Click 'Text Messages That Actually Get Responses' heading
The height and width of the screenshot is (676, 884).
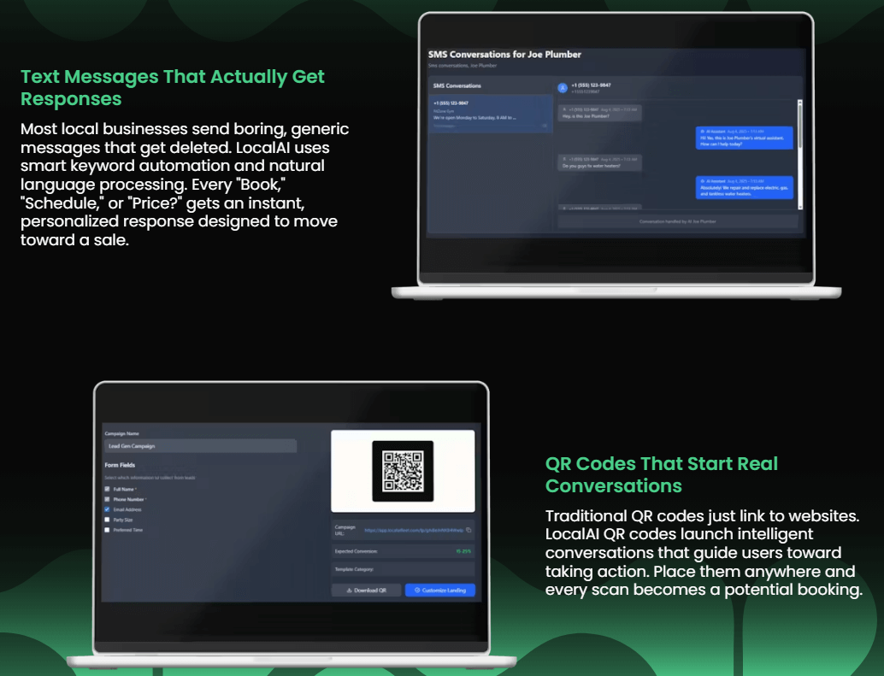coord(173,88)
